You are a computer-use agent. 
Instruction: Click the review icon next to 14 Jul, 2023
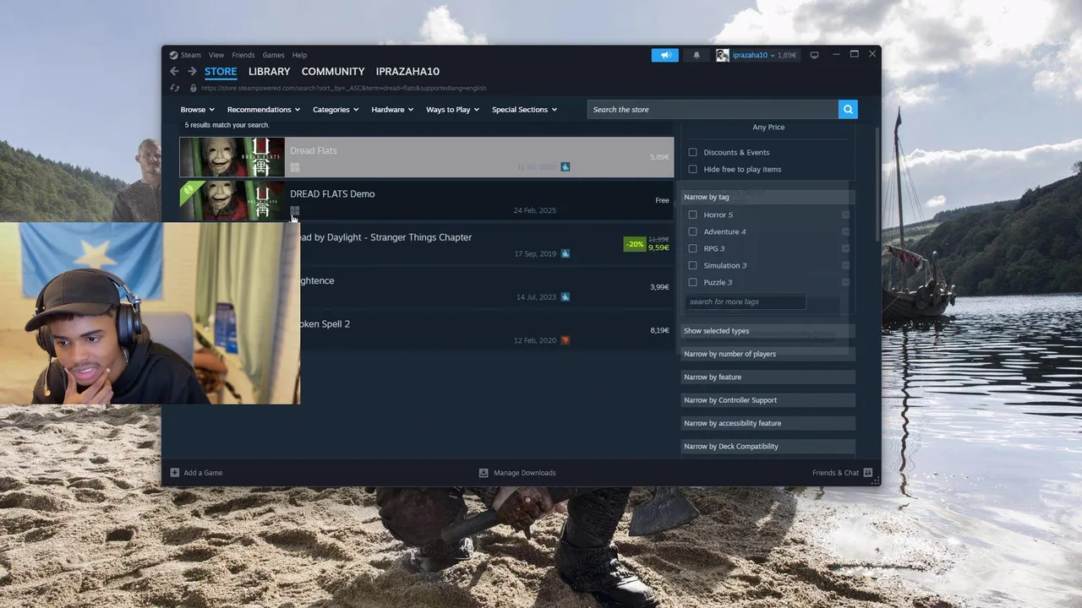click(566, 297)
